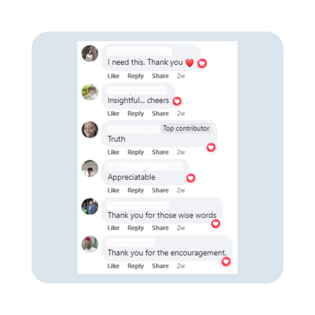Like the 'Thank you for the encouragement' comment
315x315 pixels.
[x=113, y=266]
